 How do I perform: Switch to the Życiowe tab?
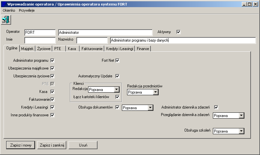(x=44, y=49)
